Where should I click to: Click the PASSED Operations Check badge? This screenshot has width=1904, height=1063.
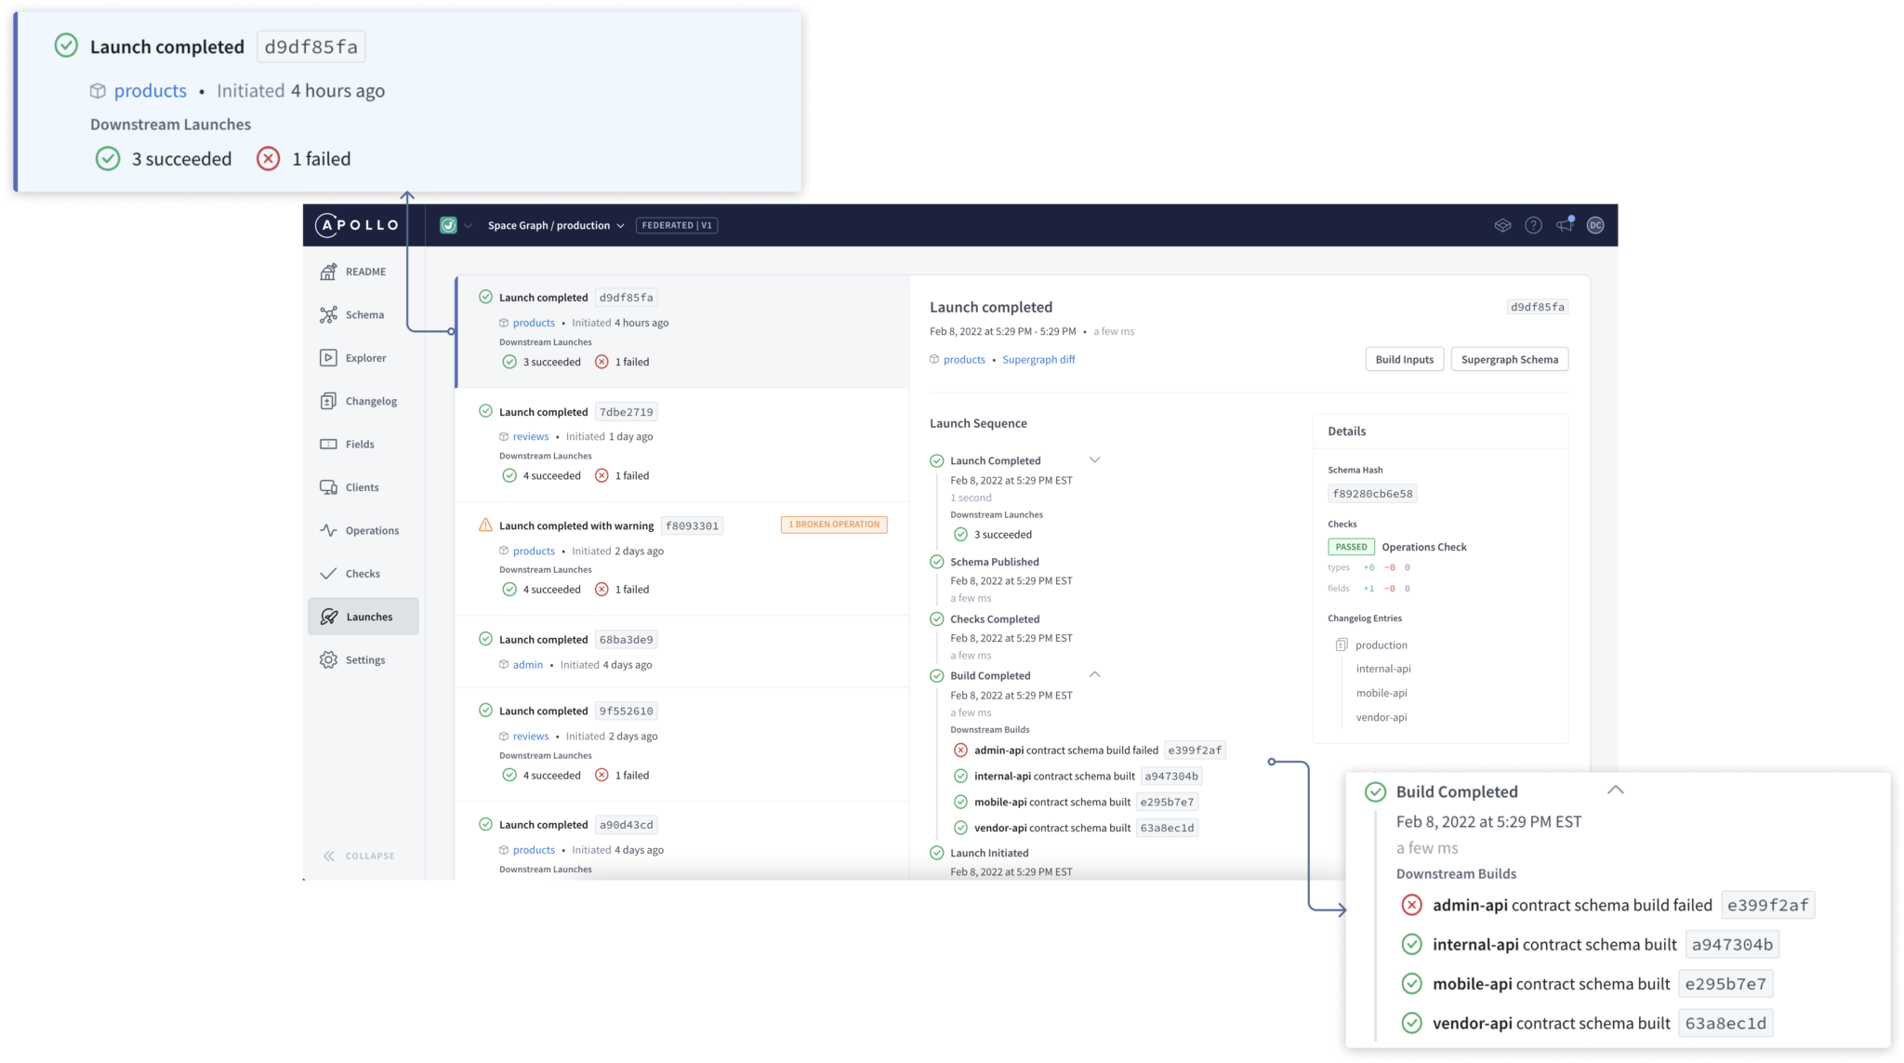1351,547
